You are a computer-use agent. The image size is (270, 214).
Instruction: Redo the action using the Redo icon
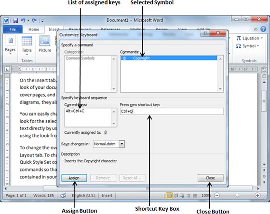[x=34, y=21]
